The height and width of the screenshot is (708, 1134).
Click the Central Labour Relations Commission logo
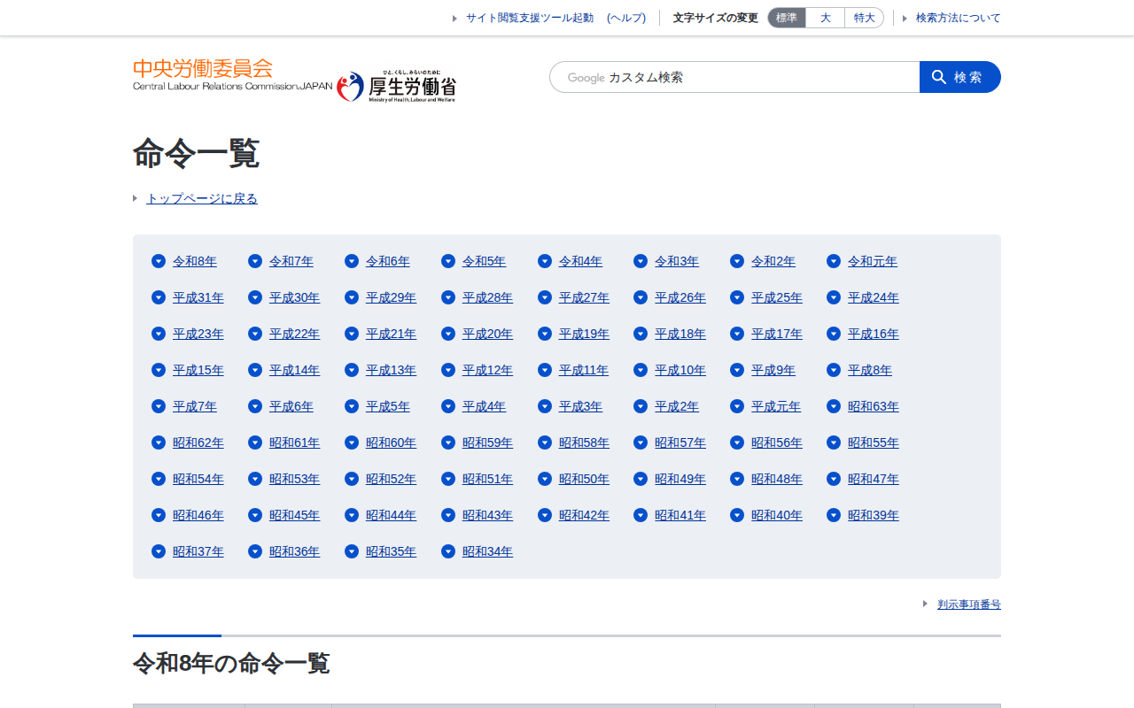(x=232, y=75)
